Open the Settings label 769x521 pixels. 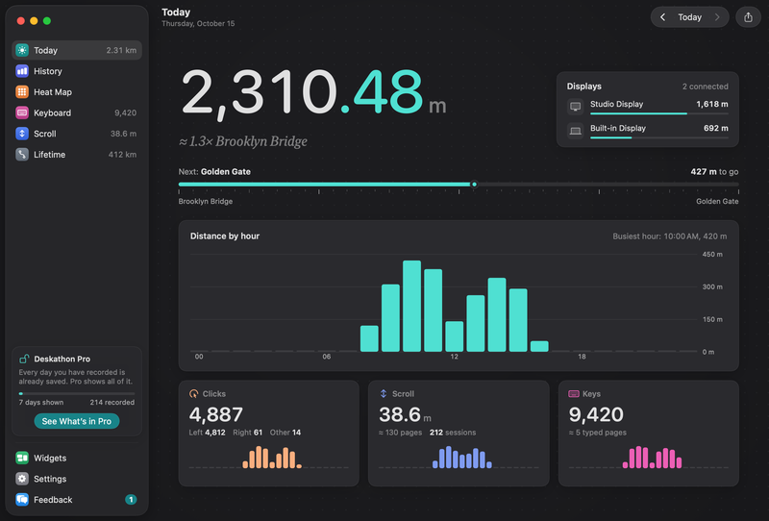click(50, 479)
